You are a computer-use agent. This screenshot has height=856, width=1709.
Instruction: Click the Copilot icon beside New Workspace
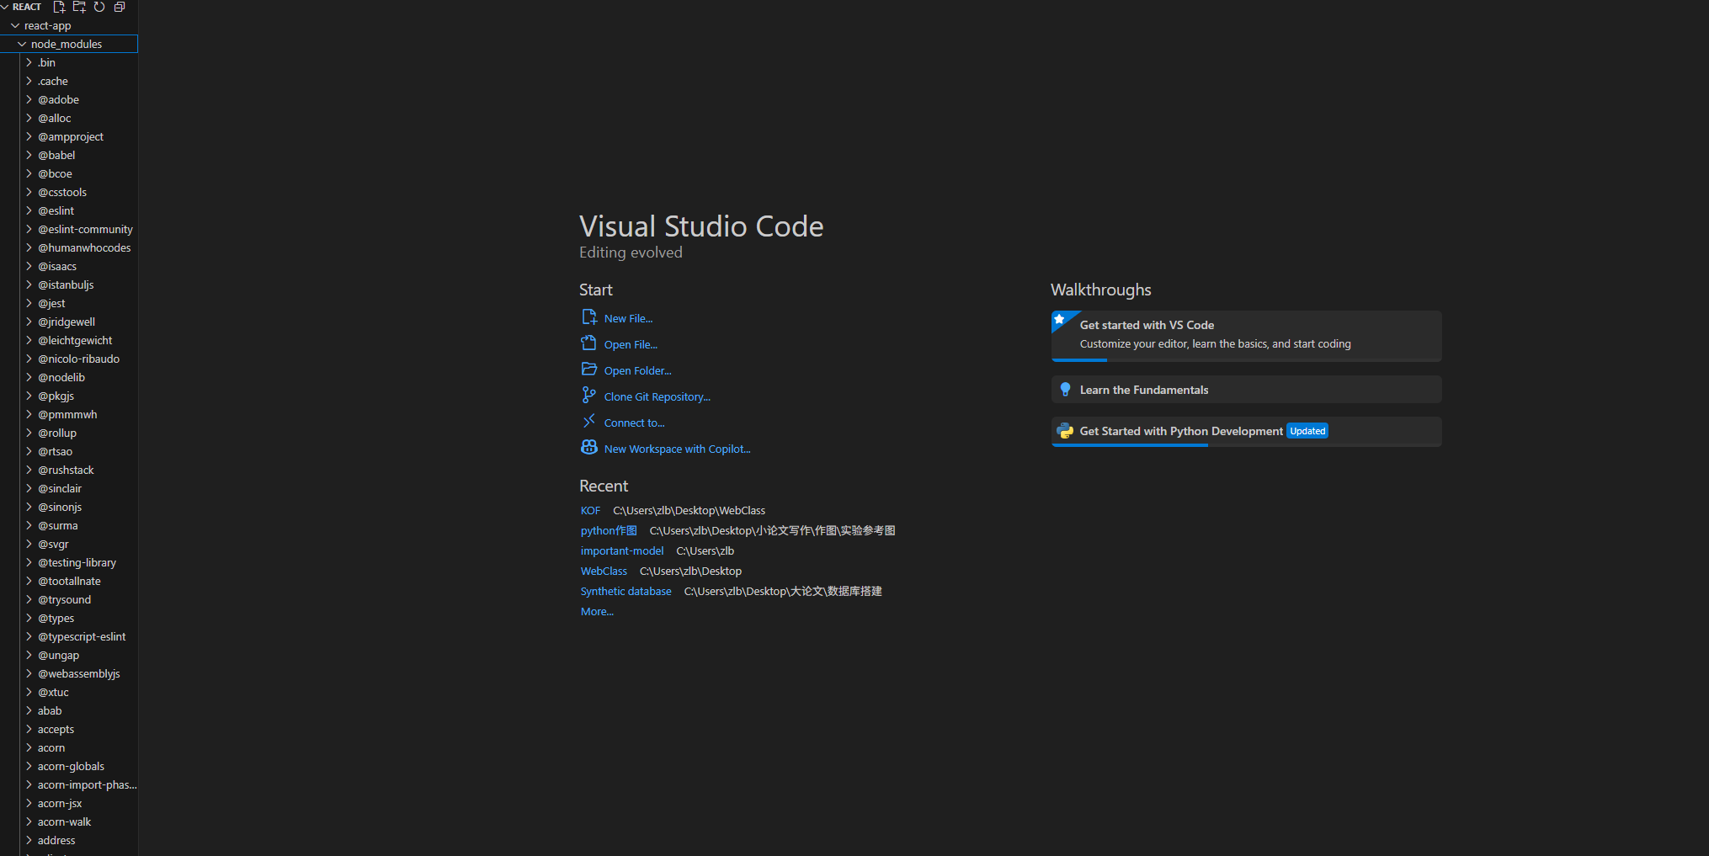point(589,448)
